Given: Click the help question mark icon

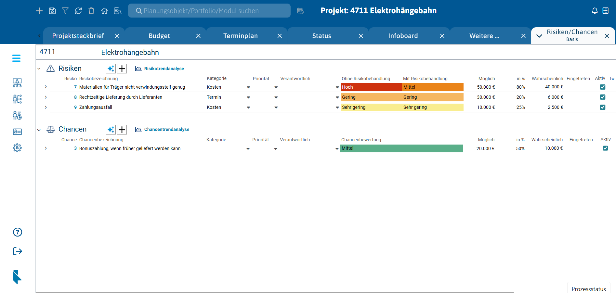Looking at the screenshot, I should click(x=18, y=232).
